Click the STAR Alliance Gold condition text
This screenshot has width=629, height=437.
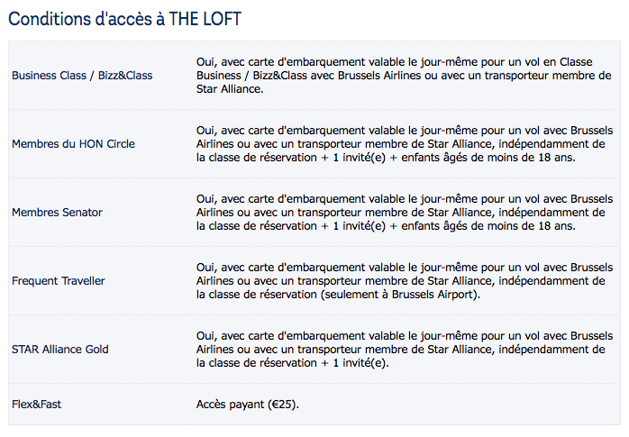coord(405,350)
